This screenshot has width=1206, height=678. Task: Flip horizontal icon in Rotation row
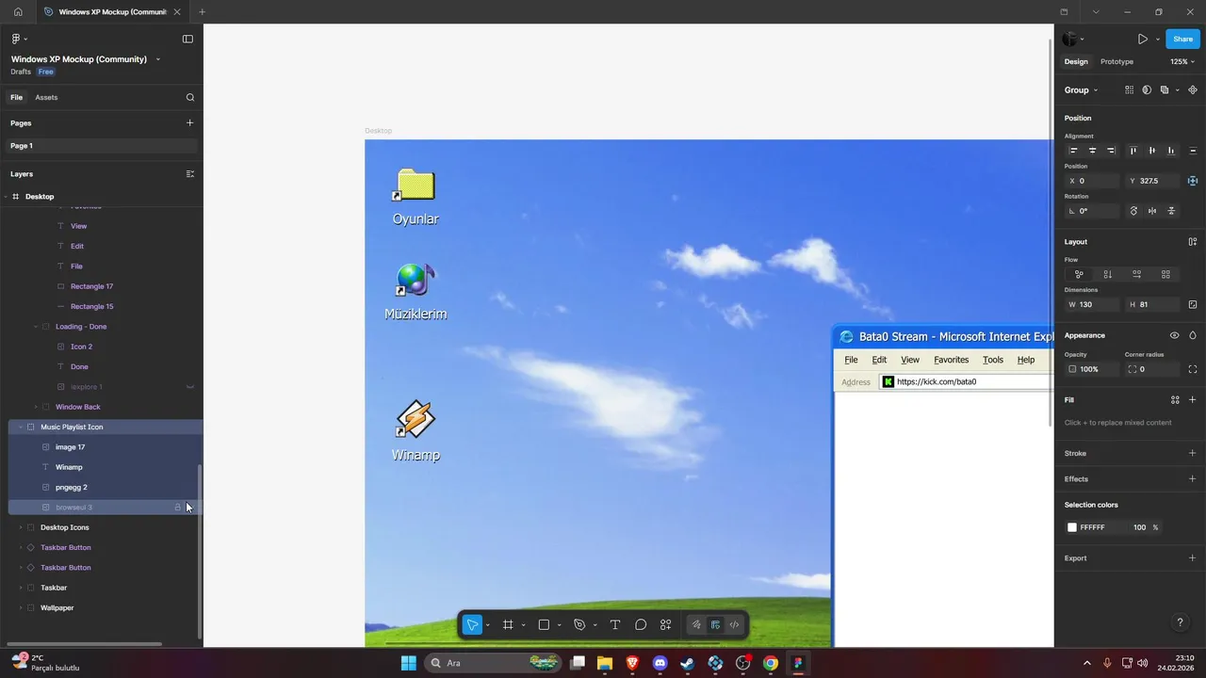[1152, 211]
